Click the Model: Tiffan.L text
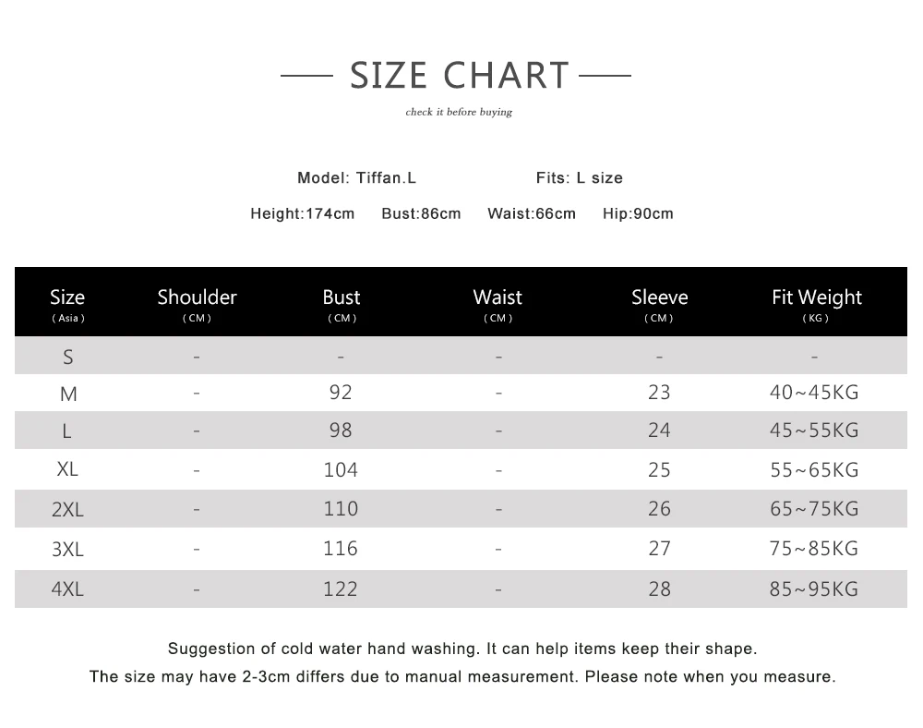Image resolution: width=923 pixels, height=728 pixels. (356, 178)
